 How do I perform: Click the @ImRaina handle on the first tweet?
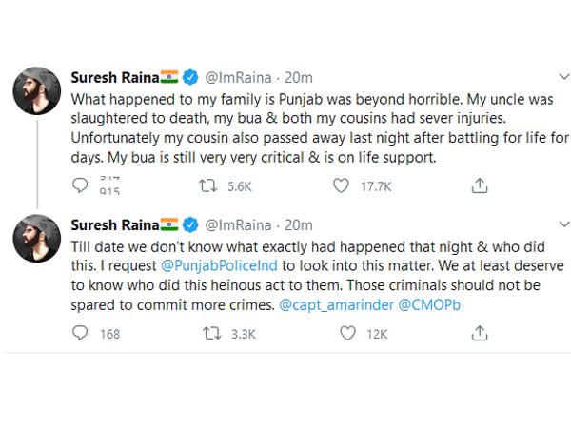point(238,77)
